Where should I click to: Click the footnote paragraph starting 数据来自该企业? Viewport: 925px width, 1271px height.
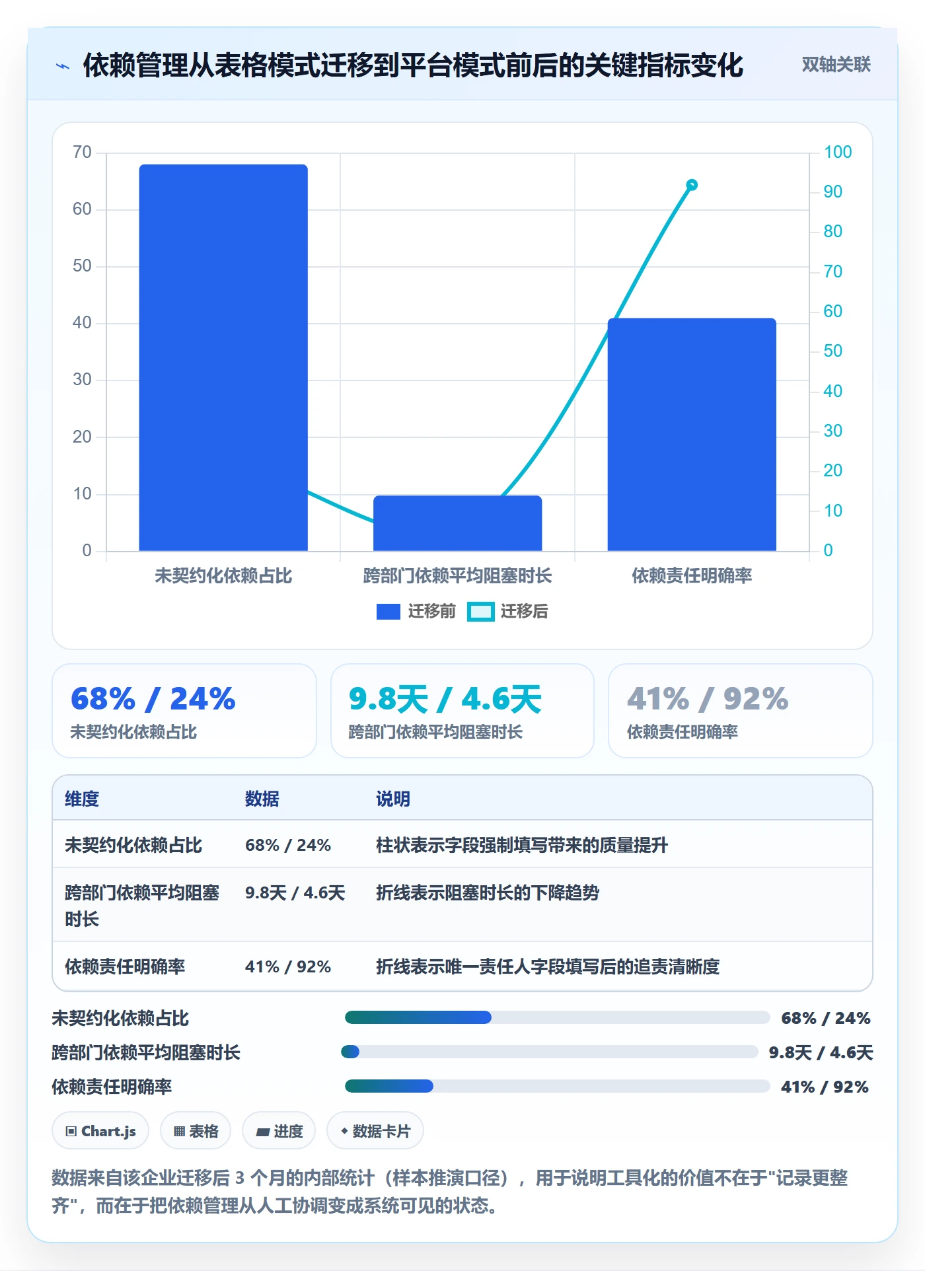coord(450,1192)
